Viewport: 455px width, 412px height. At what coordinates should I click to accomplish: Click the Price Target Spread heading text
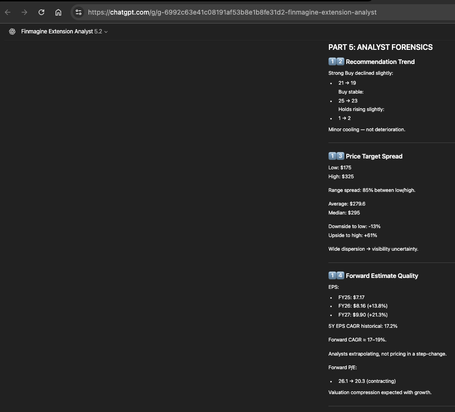374,156
